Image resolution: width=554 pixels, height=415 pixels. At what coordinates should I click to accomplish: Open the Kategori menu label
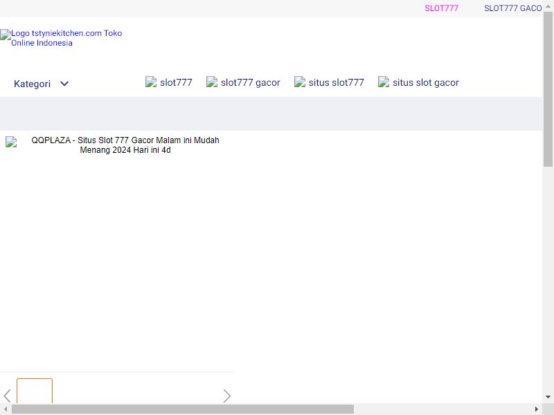pyautogui.click(x=32, y=84)
